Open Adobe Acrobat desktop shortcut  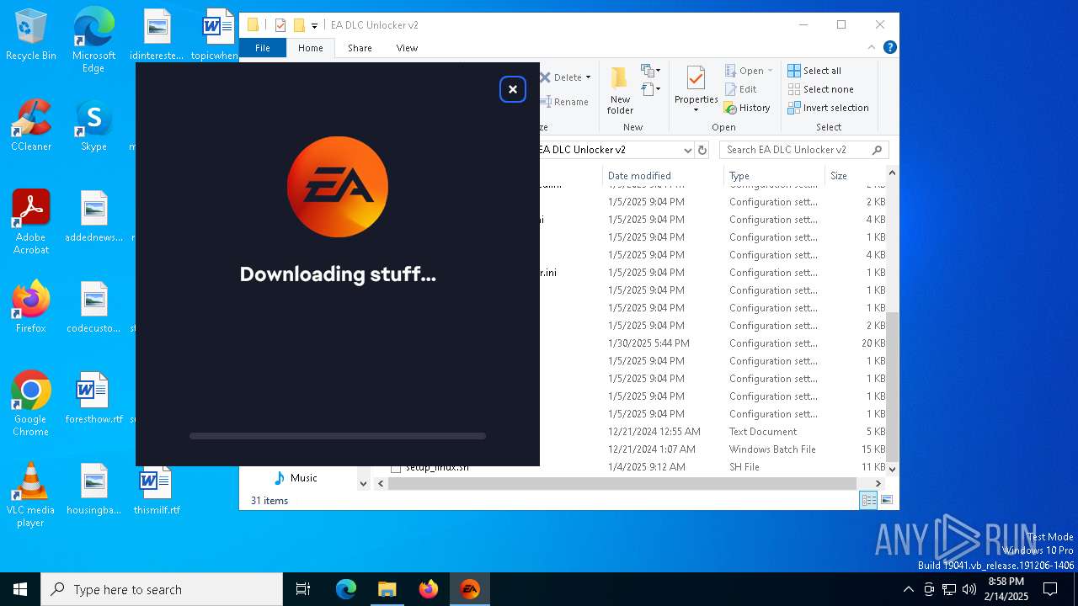click(x=31, y=223)
